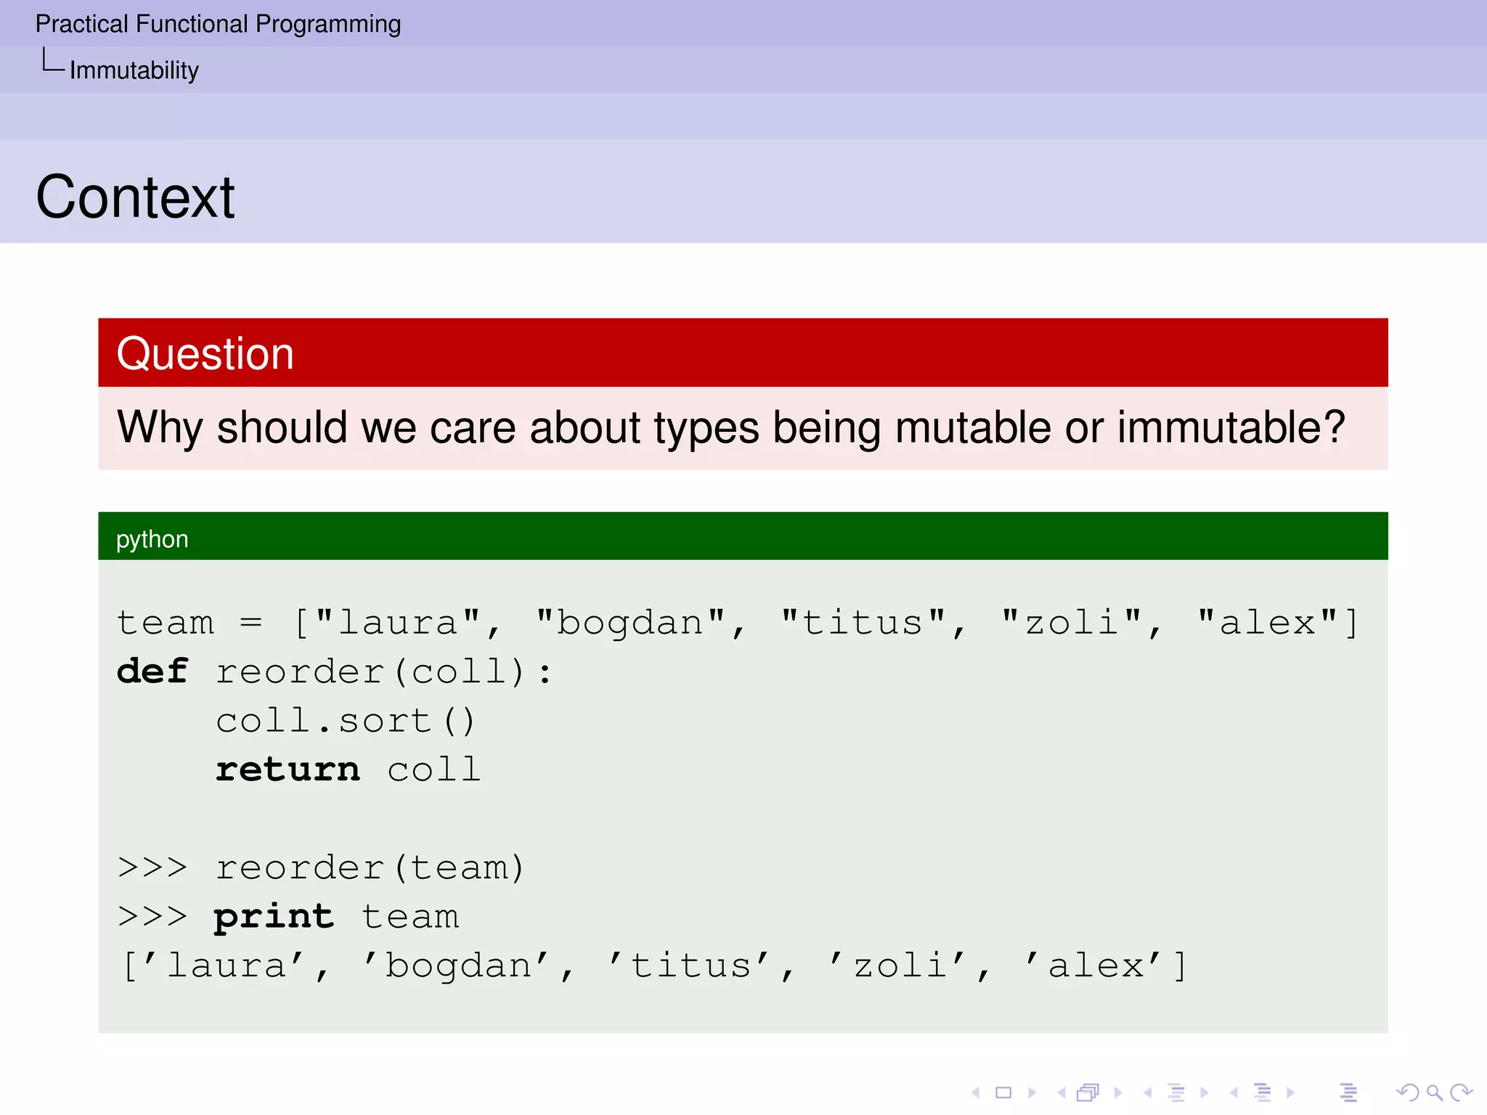Click the stacked frames navigation icon
This screenshot has height=1115, width=1487.
[1088, 1092]
